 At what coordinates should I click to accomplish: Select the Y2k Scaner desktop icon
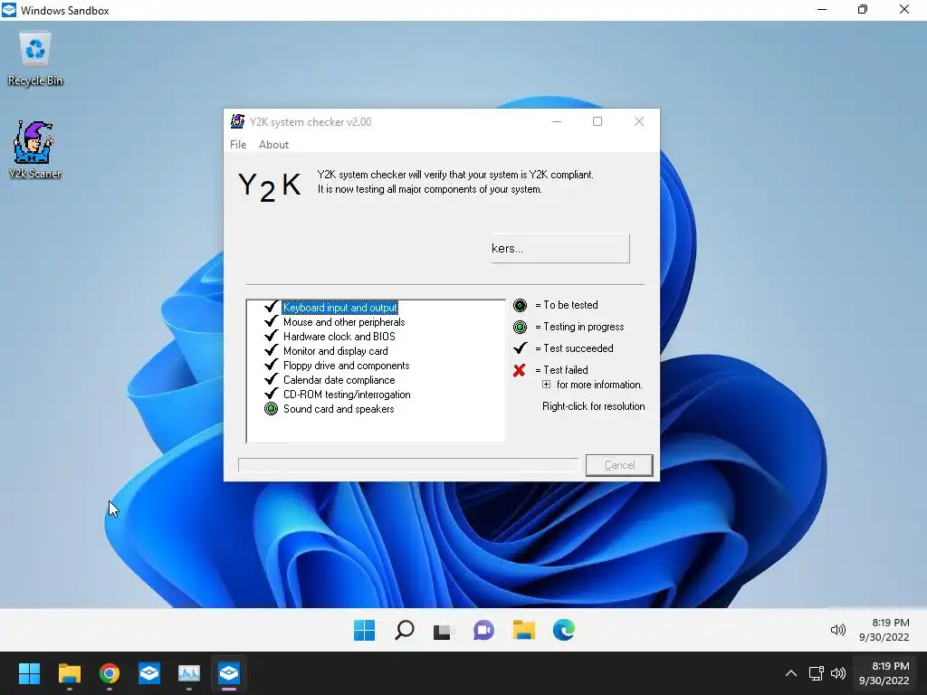click(34, 150)
